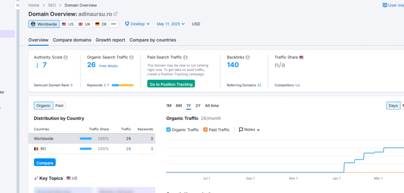Open the May 11, 2025 date dropdown
Viewport: 404px width, 193px height.
170,24
